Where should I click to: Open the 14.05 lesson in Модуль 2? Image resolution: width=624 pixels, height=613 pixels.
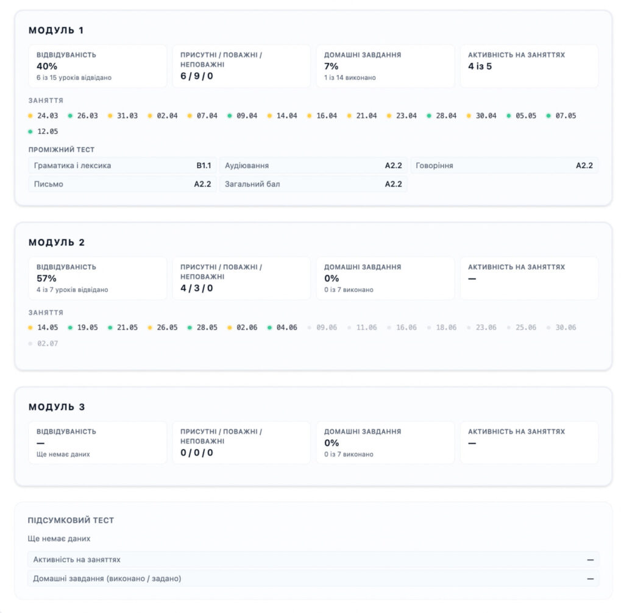tap(43, 328)
